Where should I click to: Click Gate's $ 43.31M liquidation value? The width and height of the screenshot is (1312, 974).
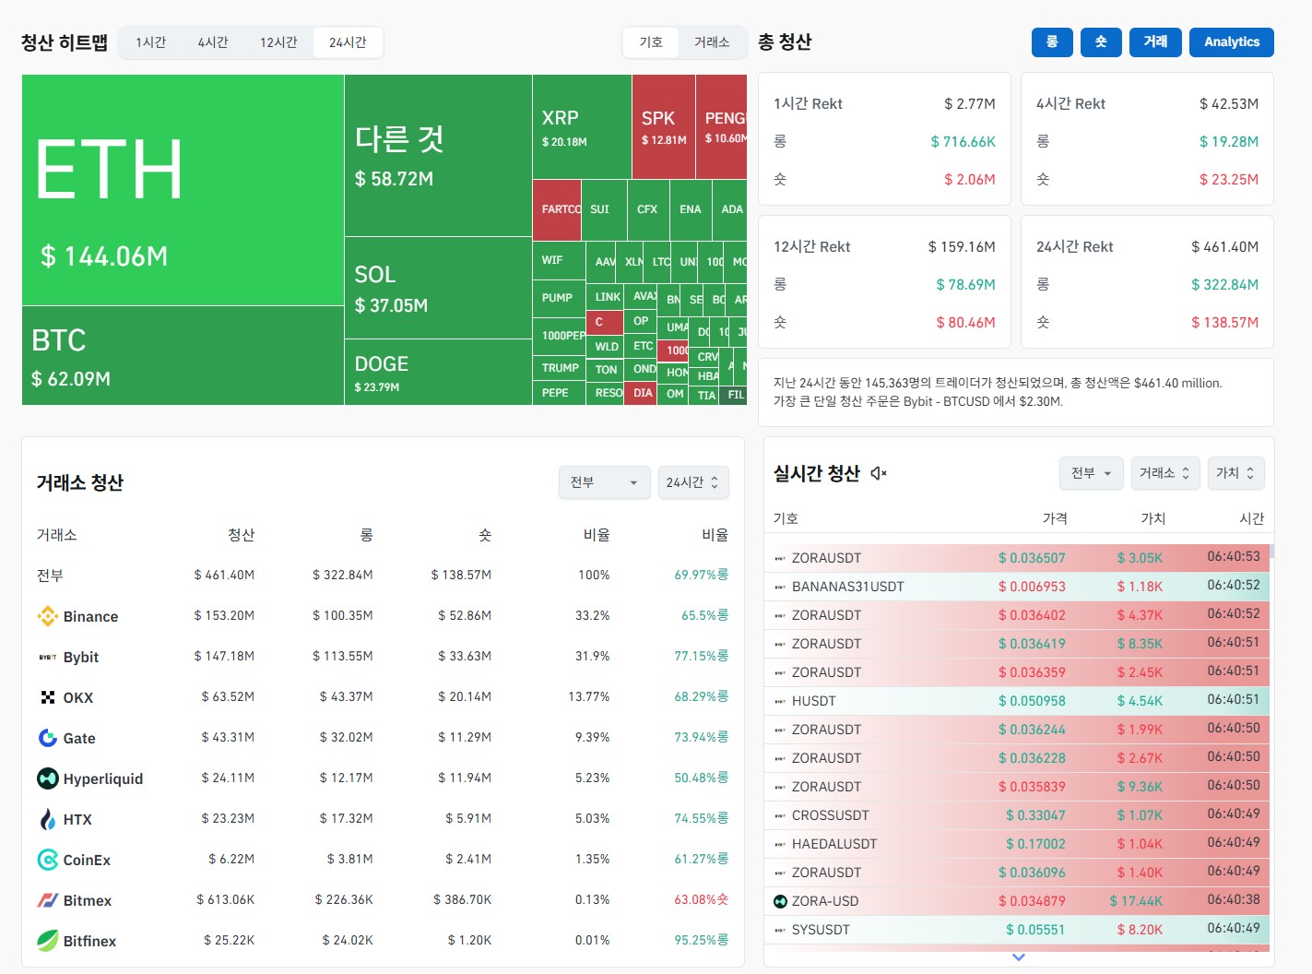[228, 737]
